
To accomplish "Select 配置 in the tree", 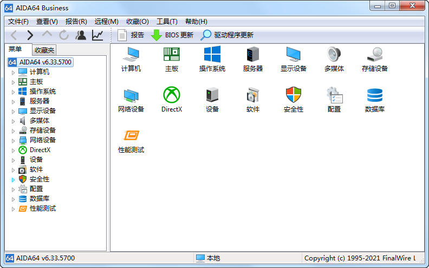I will [x=31, y=189].
